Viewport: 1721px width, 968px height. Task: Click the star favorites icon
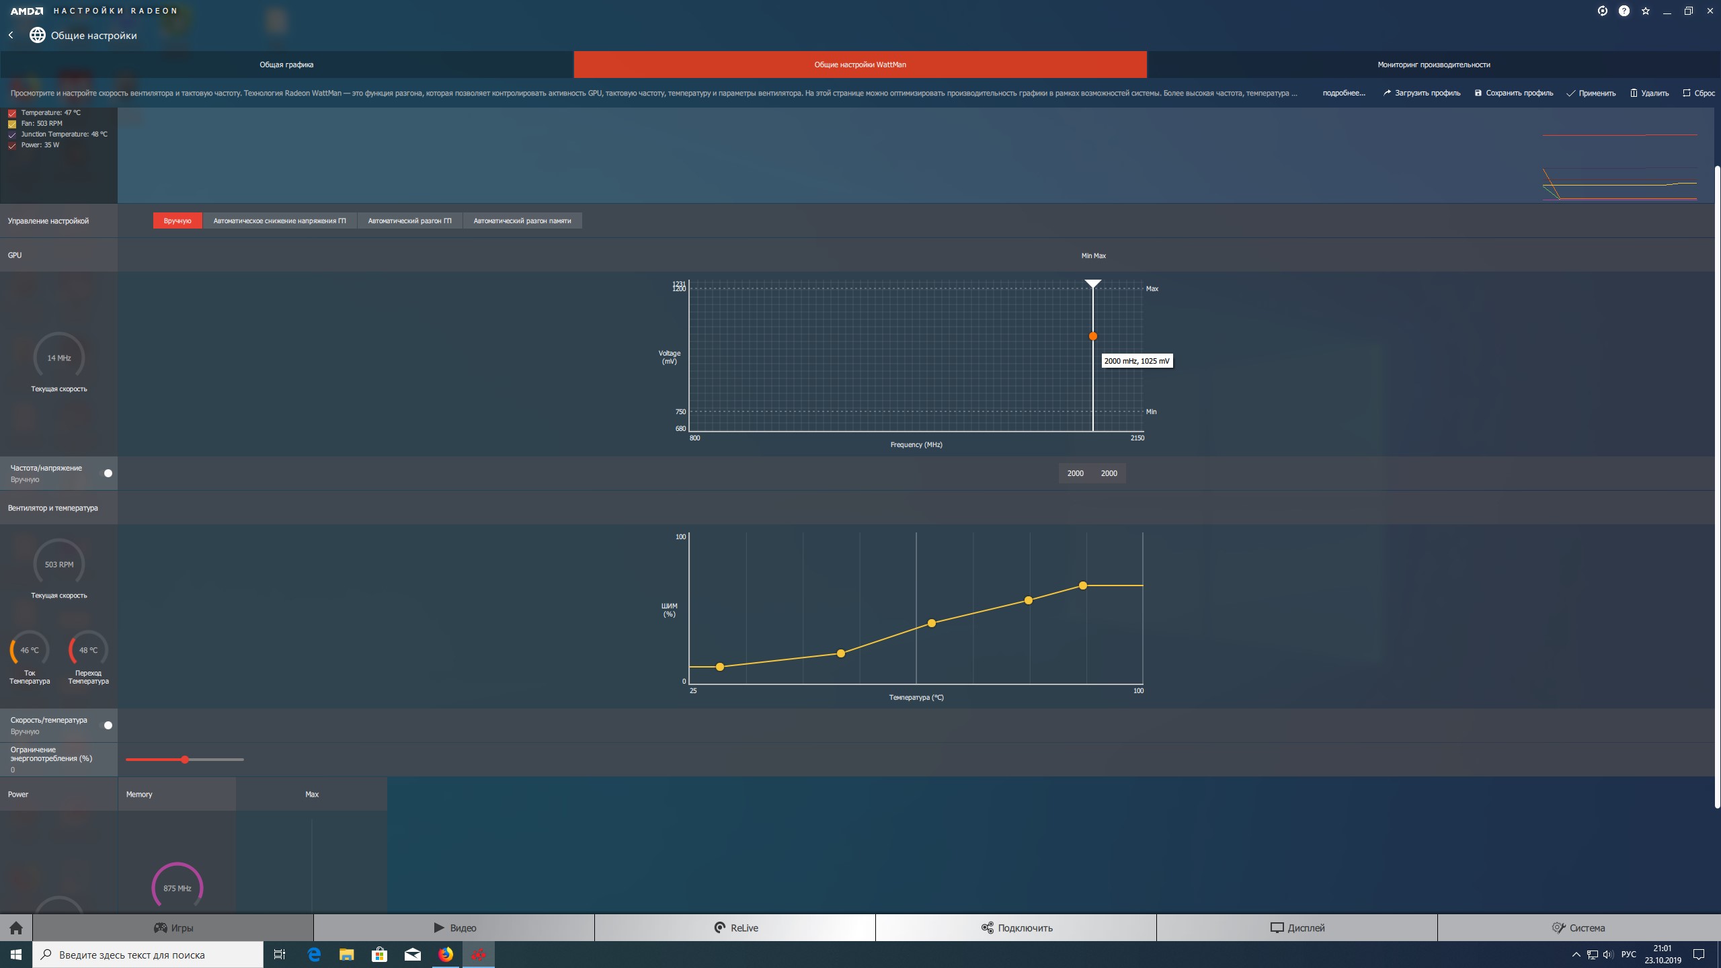click(x=1645, y=11)
